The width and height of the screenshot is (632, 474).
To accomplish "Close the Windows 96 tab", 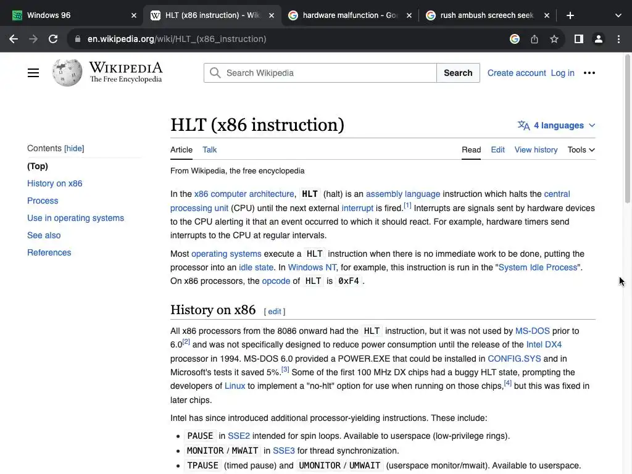I will pos(134,15).
